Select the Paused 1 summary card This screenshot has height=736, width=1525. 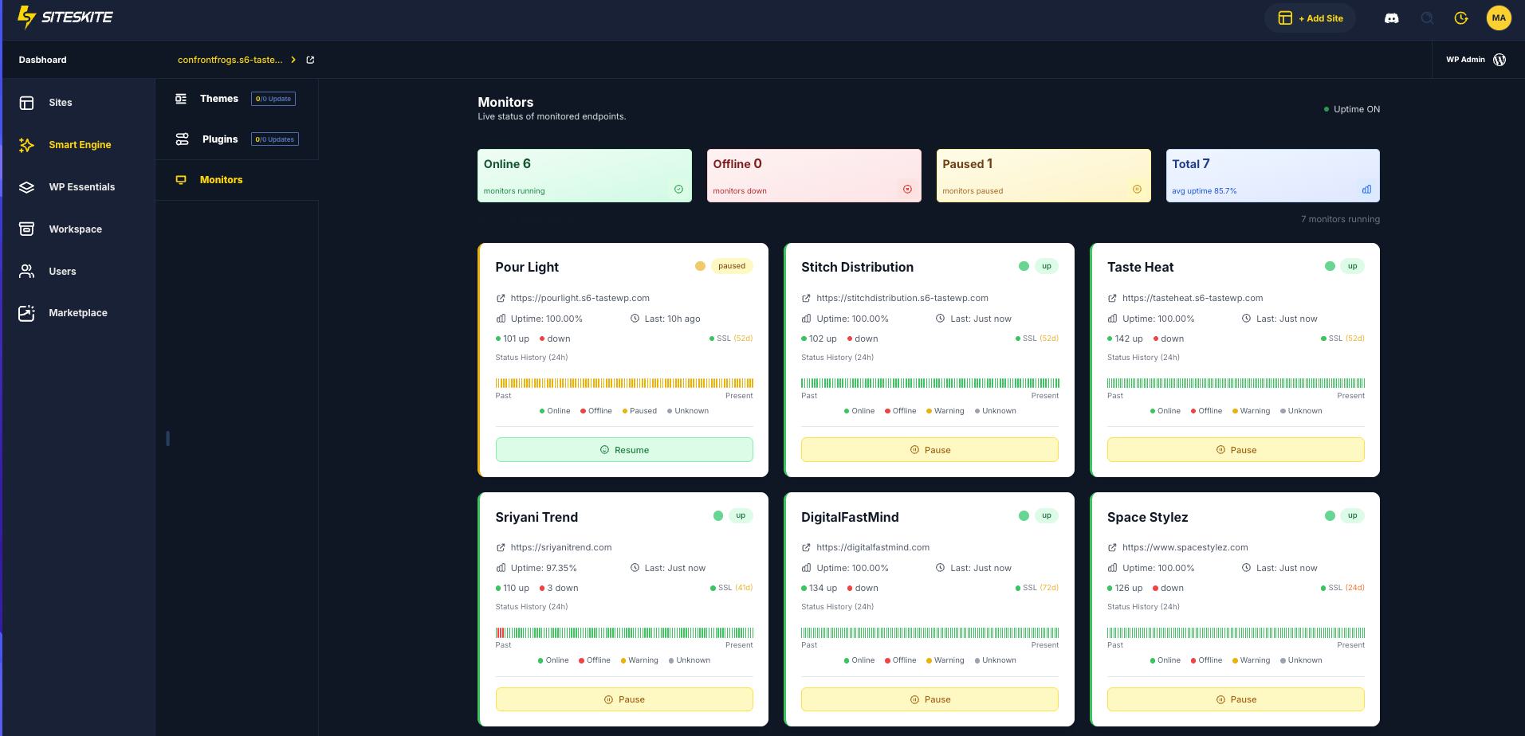click(1044, 175)
